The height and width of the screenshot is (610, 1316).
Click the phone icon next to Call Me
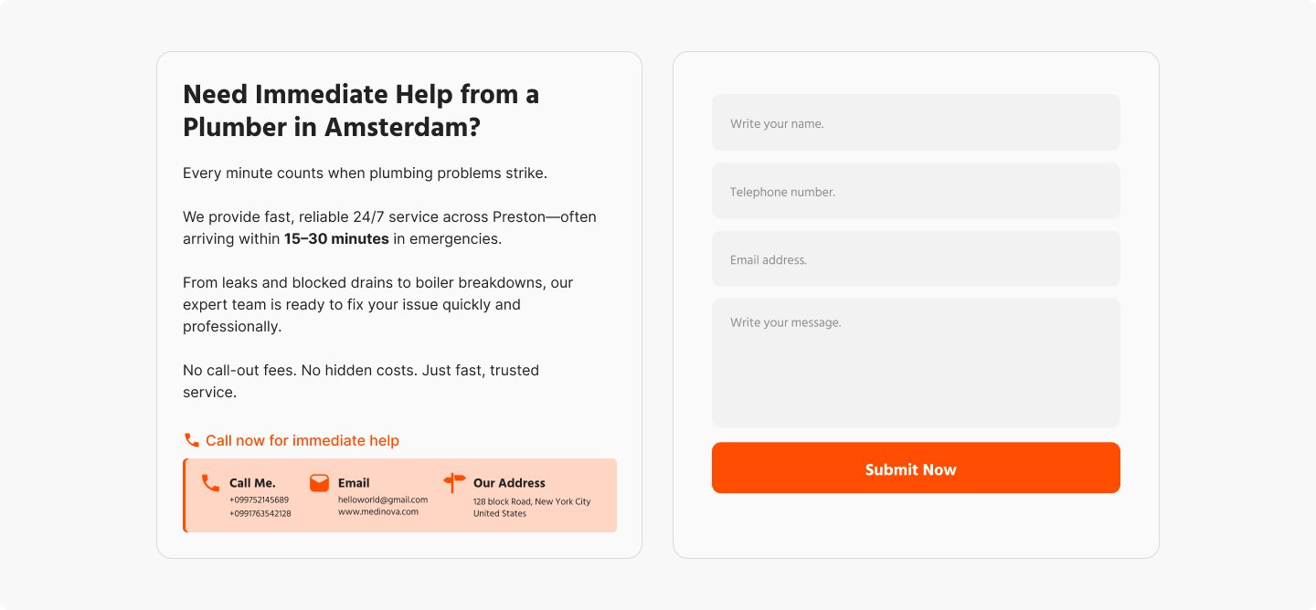tap(211, 483)
